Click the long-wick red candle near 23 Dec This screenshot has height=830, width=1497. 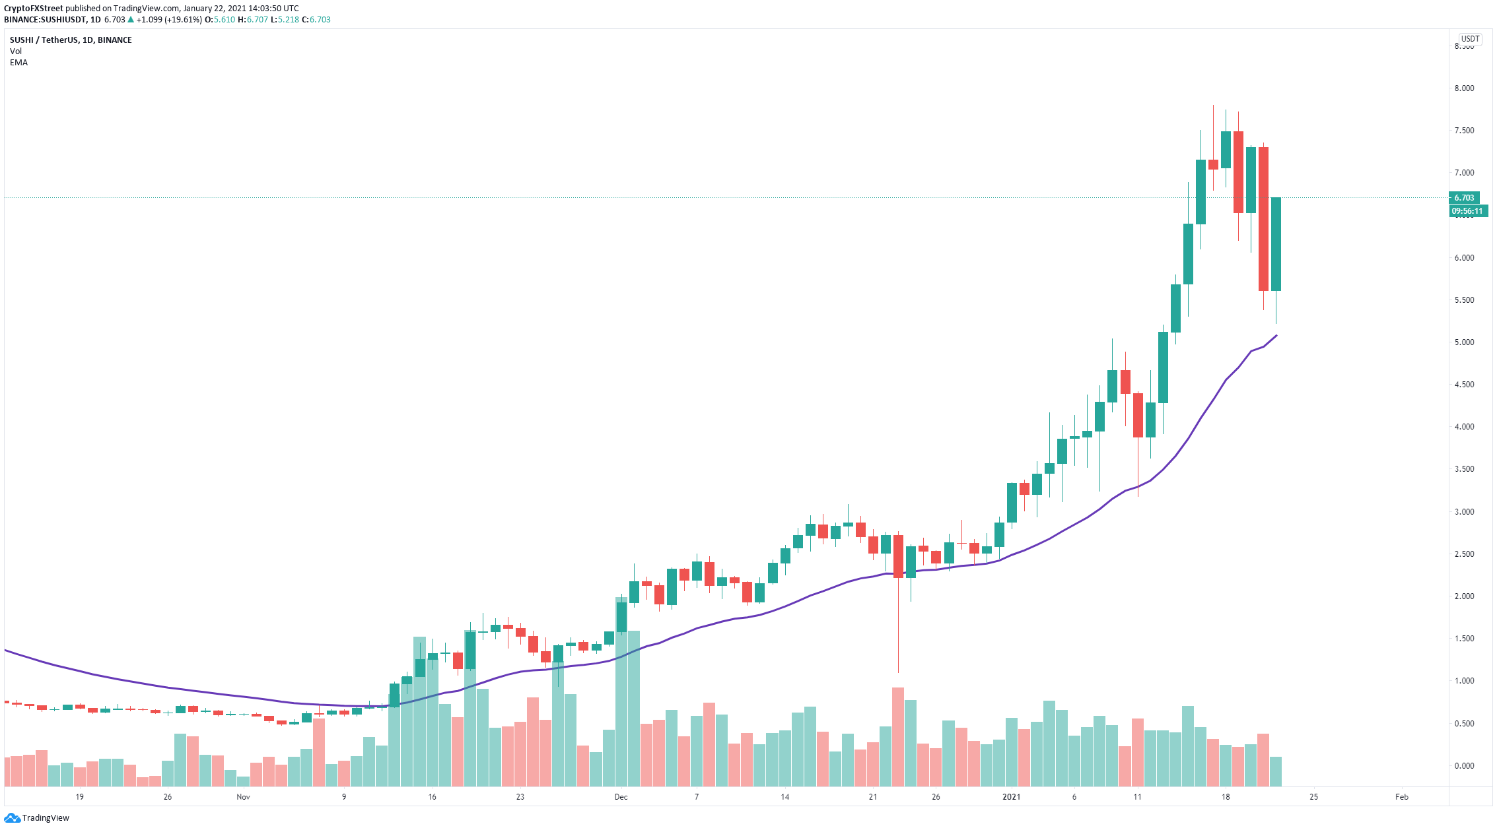[898, 557]
